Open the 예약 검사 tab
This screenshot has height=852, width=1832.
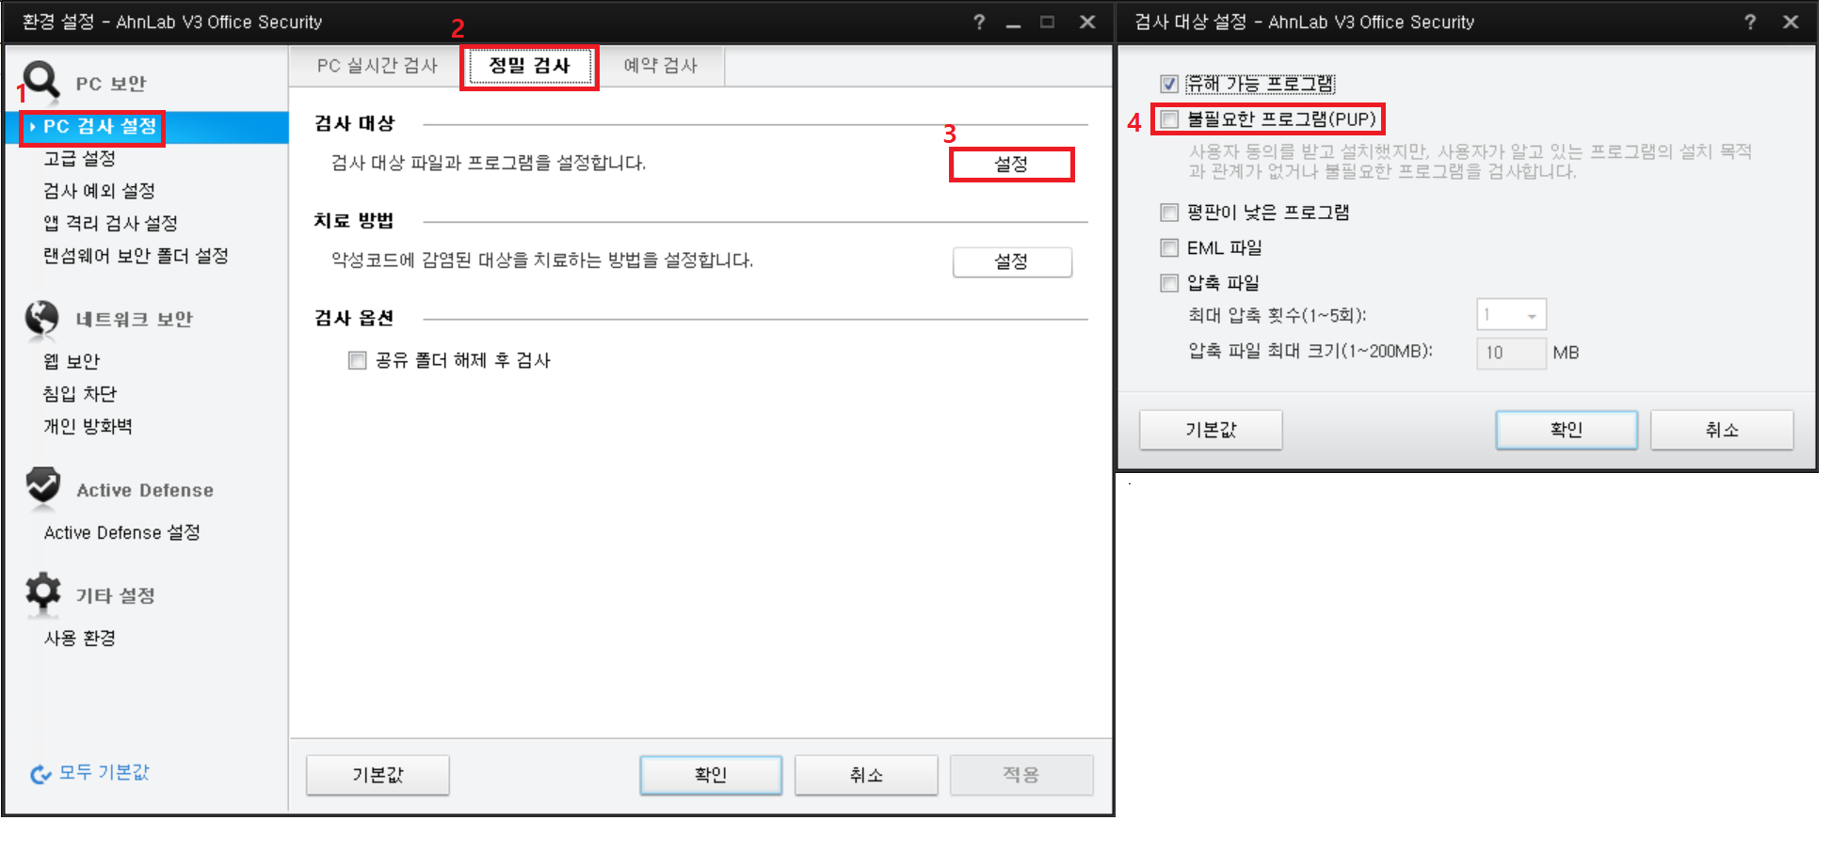point(661,66)
